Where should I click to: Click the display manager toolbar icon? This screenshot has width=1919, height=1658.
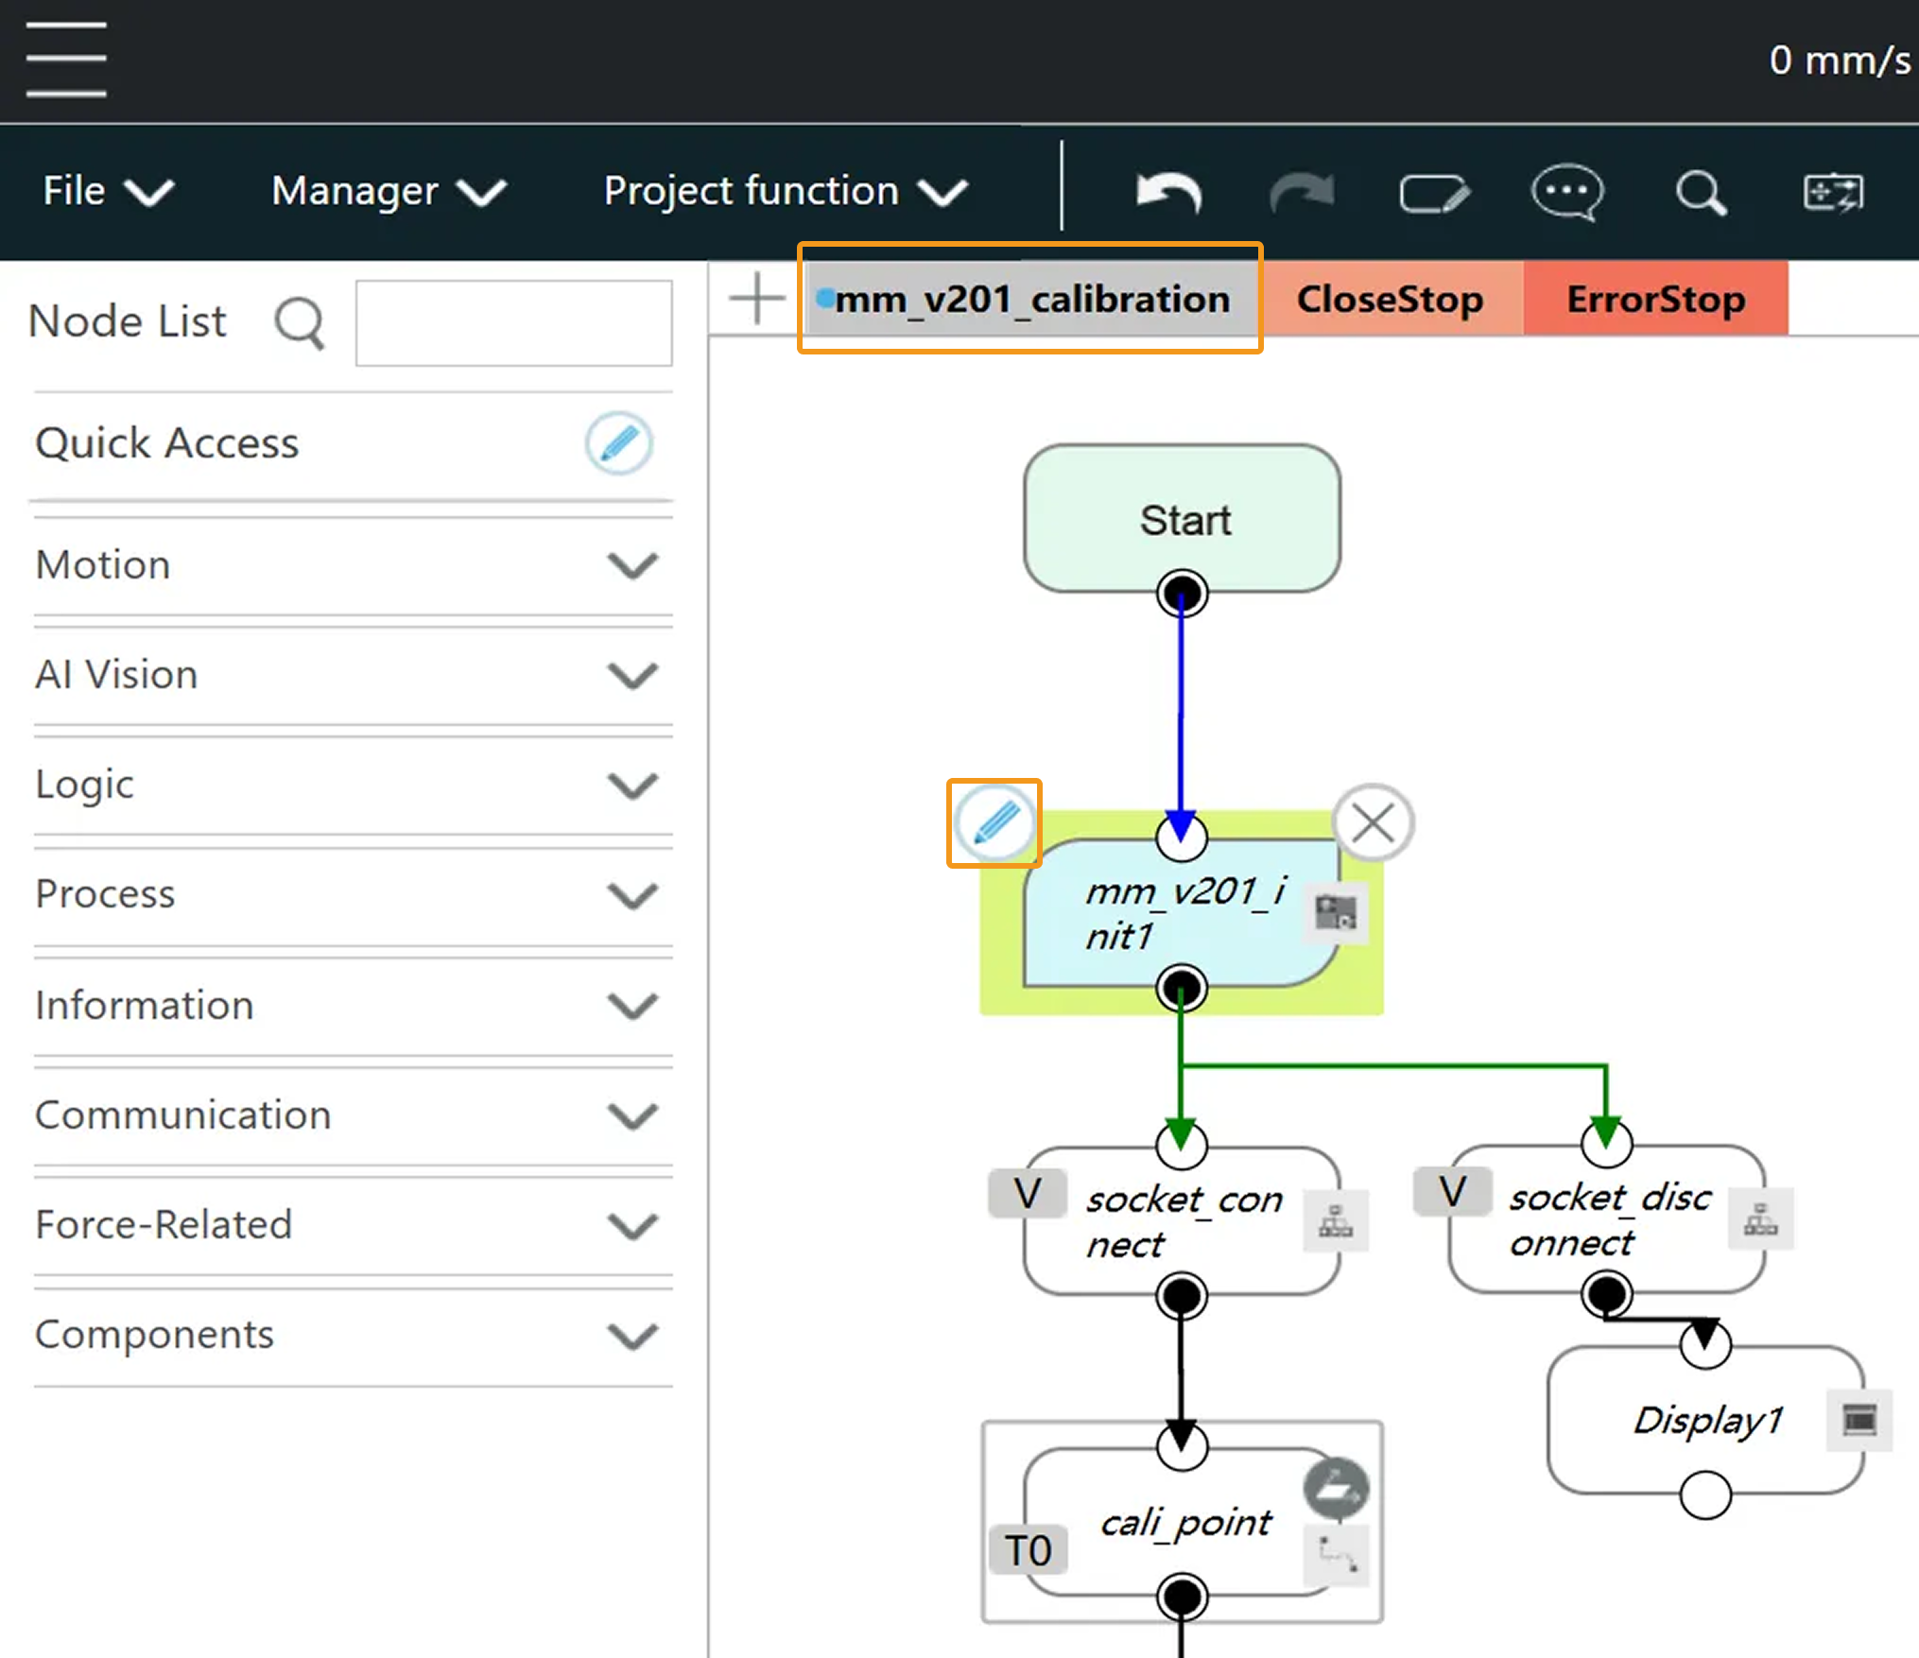[x=1832, y=193]
